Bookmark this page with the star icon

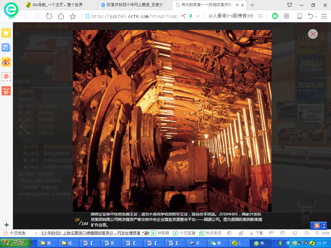click(73, 16)
